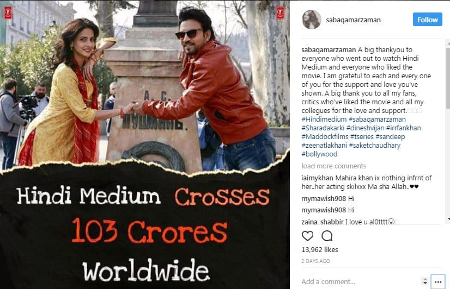
Task: Click the comments panel scrollbar
Action: tap(448, 130)
